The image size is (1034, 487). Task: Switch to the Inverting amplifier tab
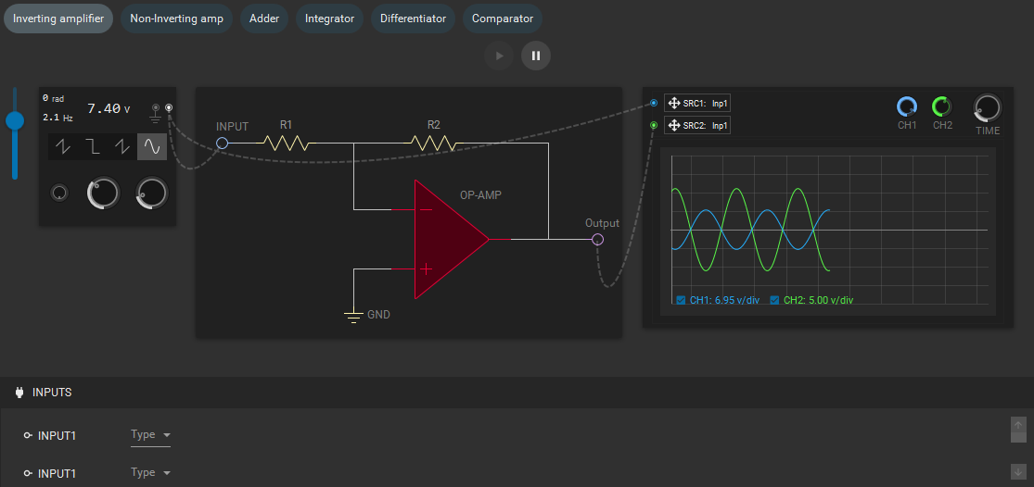58,19
